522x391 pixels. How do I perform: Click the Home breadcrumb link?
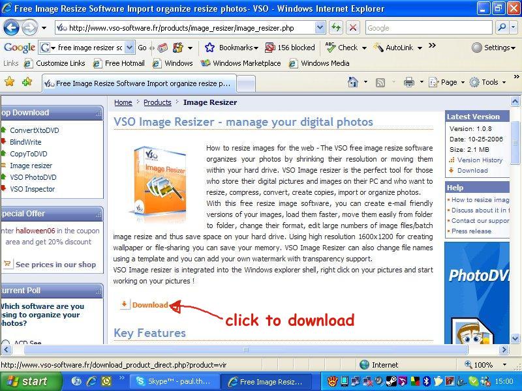click(123, 102)
